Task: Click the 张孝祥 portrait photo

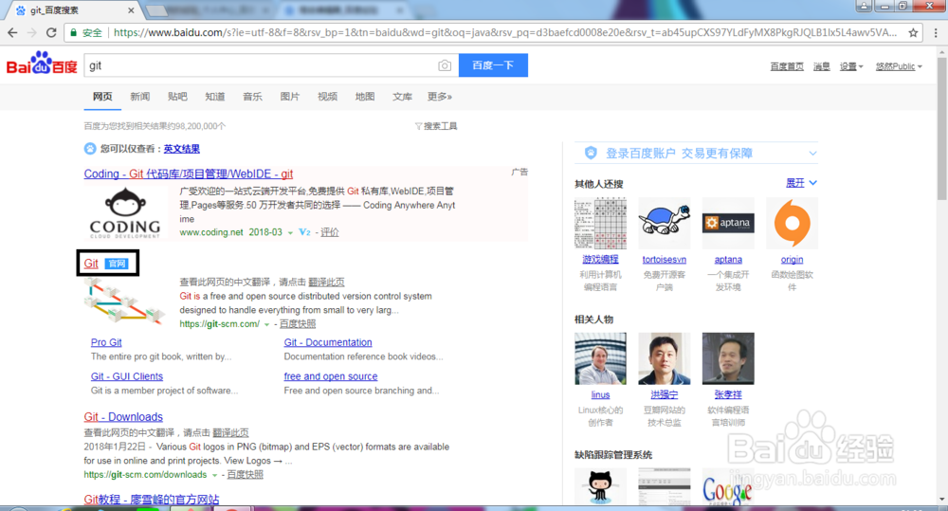Action: [728, 358]
